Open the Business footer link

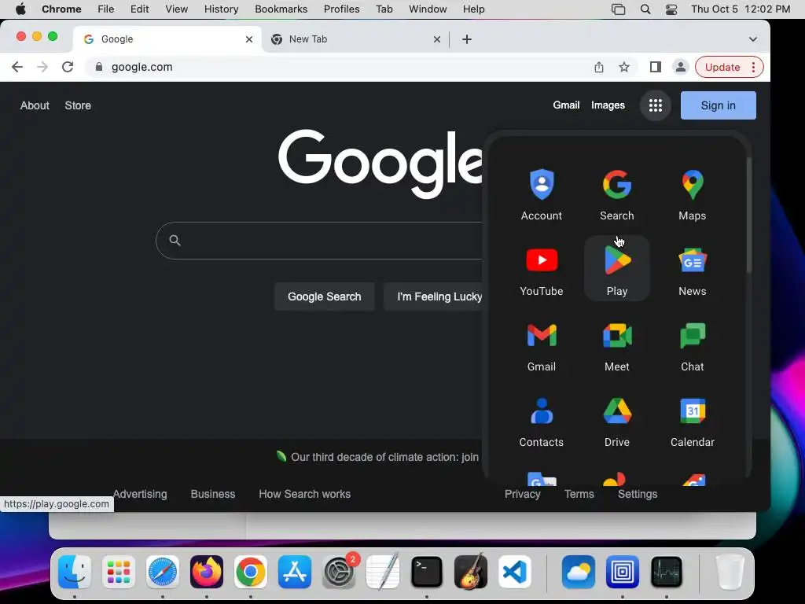[x=212, y=494]
